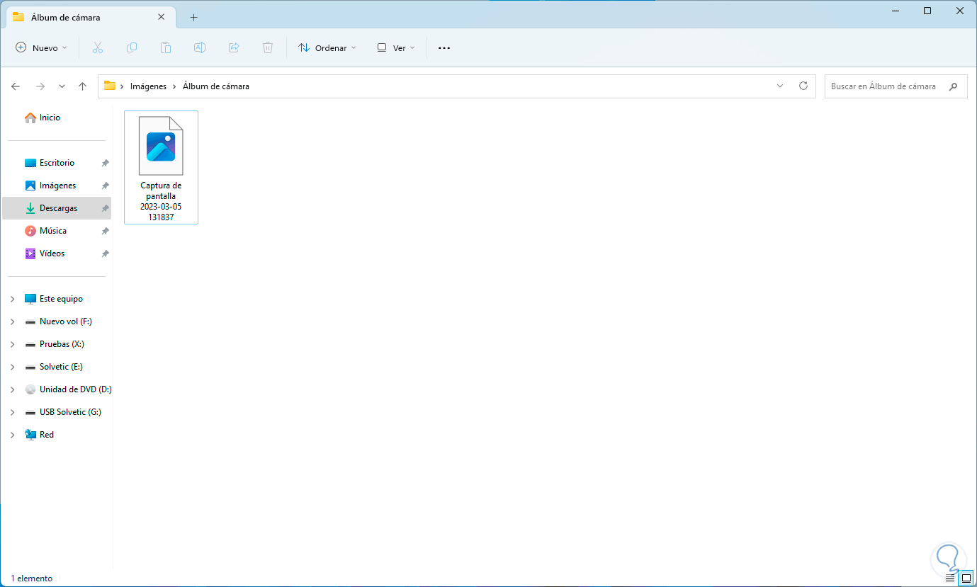Click the Paste clipboard icon
Image resolution: width=977 pixels, height=587 pixels.
coord(166,47)
